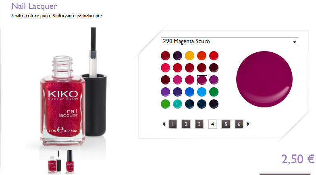Go to the next swatch page arrow
Viewport: 316px width, 175px height.
click(248, 124)
